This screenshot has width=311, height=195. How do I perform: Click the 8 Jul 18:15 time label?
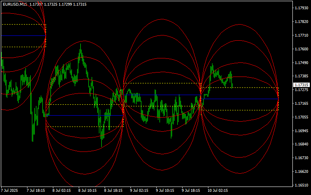113,191
